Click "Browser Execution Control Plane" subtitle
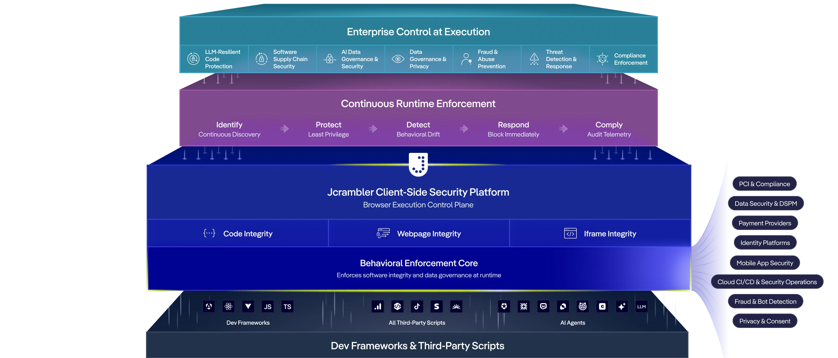 418,205
